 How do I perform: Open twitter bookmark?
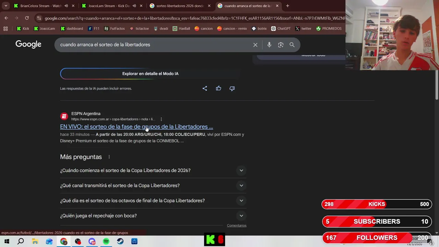click(x=303, y=28)
